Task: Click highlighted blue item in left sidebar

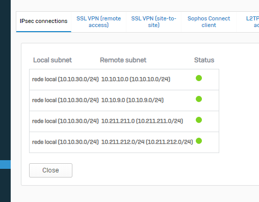Action: point(5,164)
